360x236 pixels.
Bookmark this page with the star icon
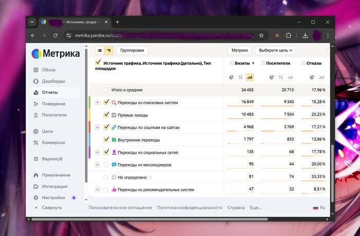point(261,35)
